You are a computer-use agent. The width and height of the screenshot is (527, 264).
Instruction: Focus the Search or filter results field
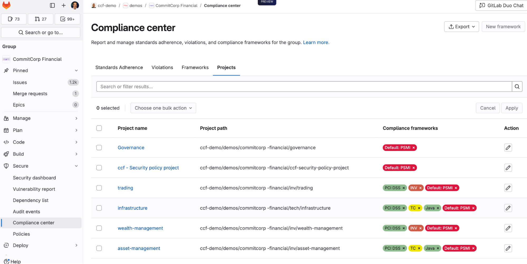[304, 87]
